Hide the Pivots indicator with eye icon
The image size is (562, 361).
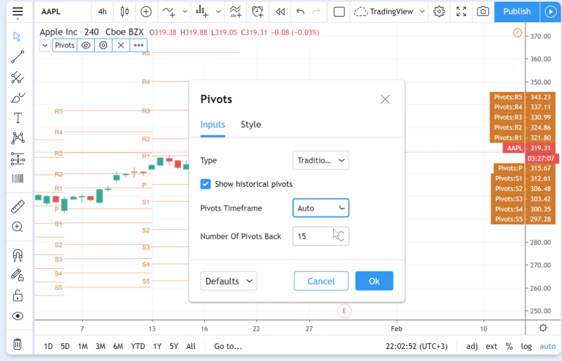pos(86,45)
